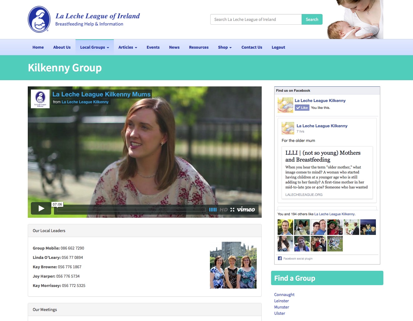Image resolution: width=413 pixels, height=321 pixels.
Task: Open Vimeo via the vimeo logo
Action: tap(246, 209)
